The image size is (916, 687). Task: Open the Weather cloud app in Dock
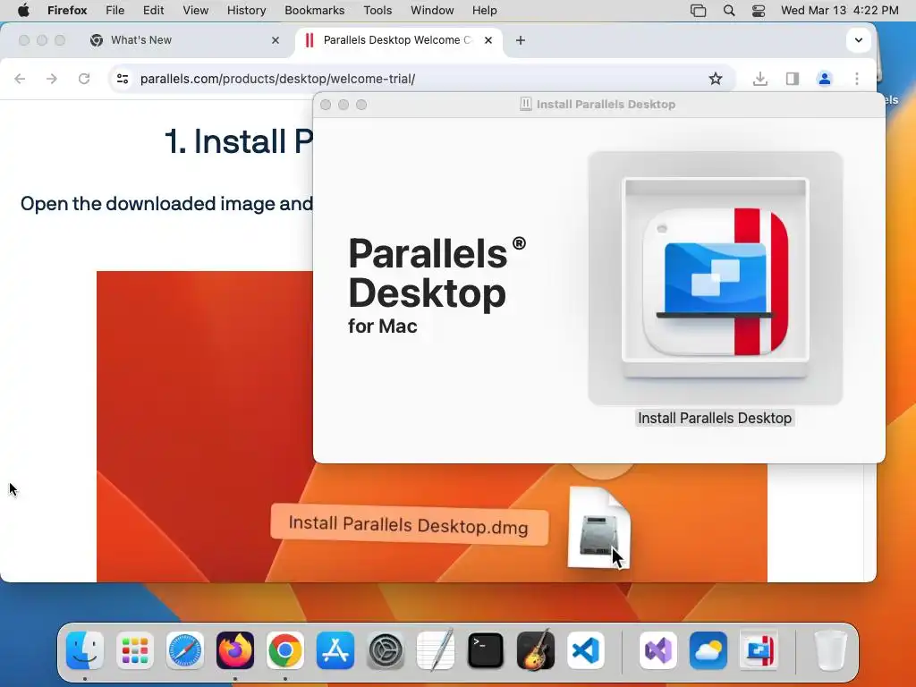click(x=708, y=650)
